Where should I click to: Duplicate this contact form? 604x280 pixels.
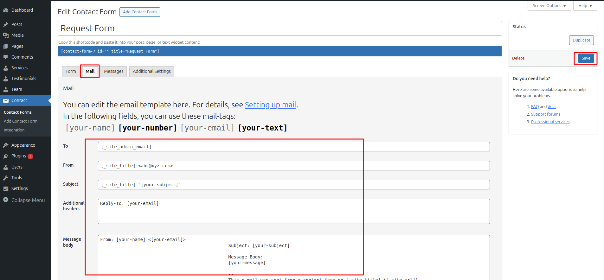(582, 40)
